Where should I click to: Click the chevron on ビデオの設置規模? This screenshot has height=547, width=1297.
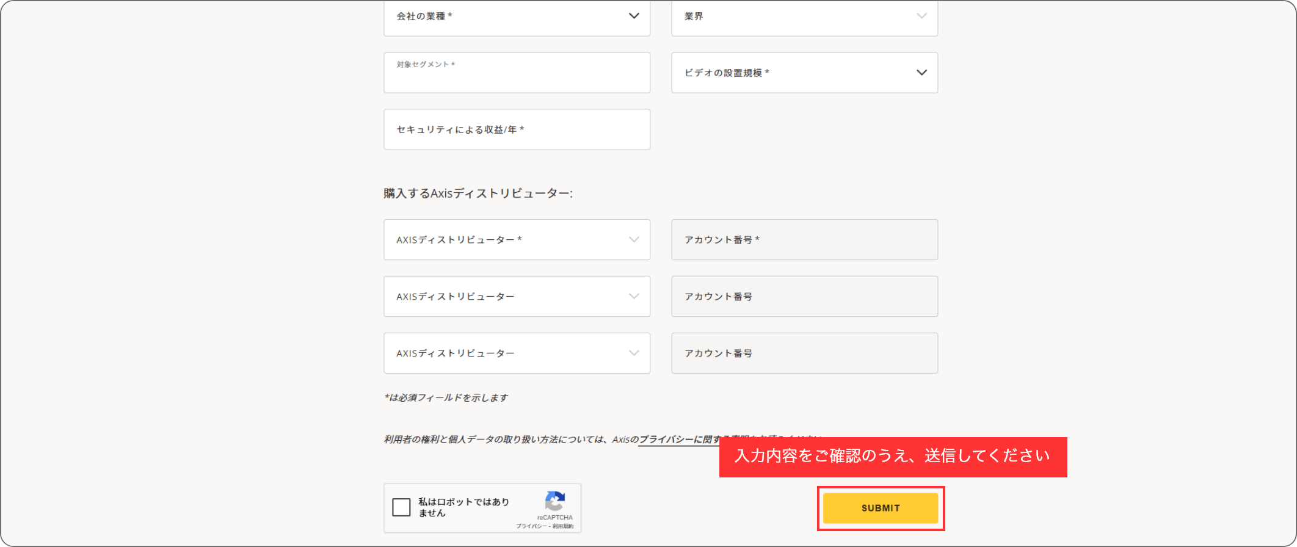[921, 73]
